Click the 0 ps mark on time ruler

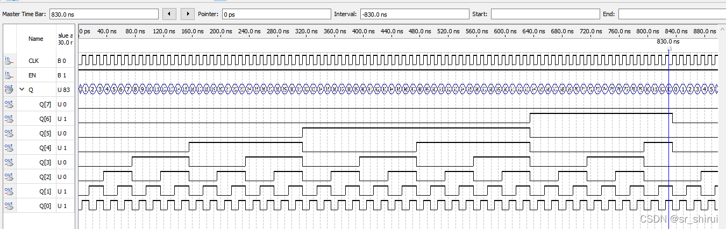click(x=85, y=31)
